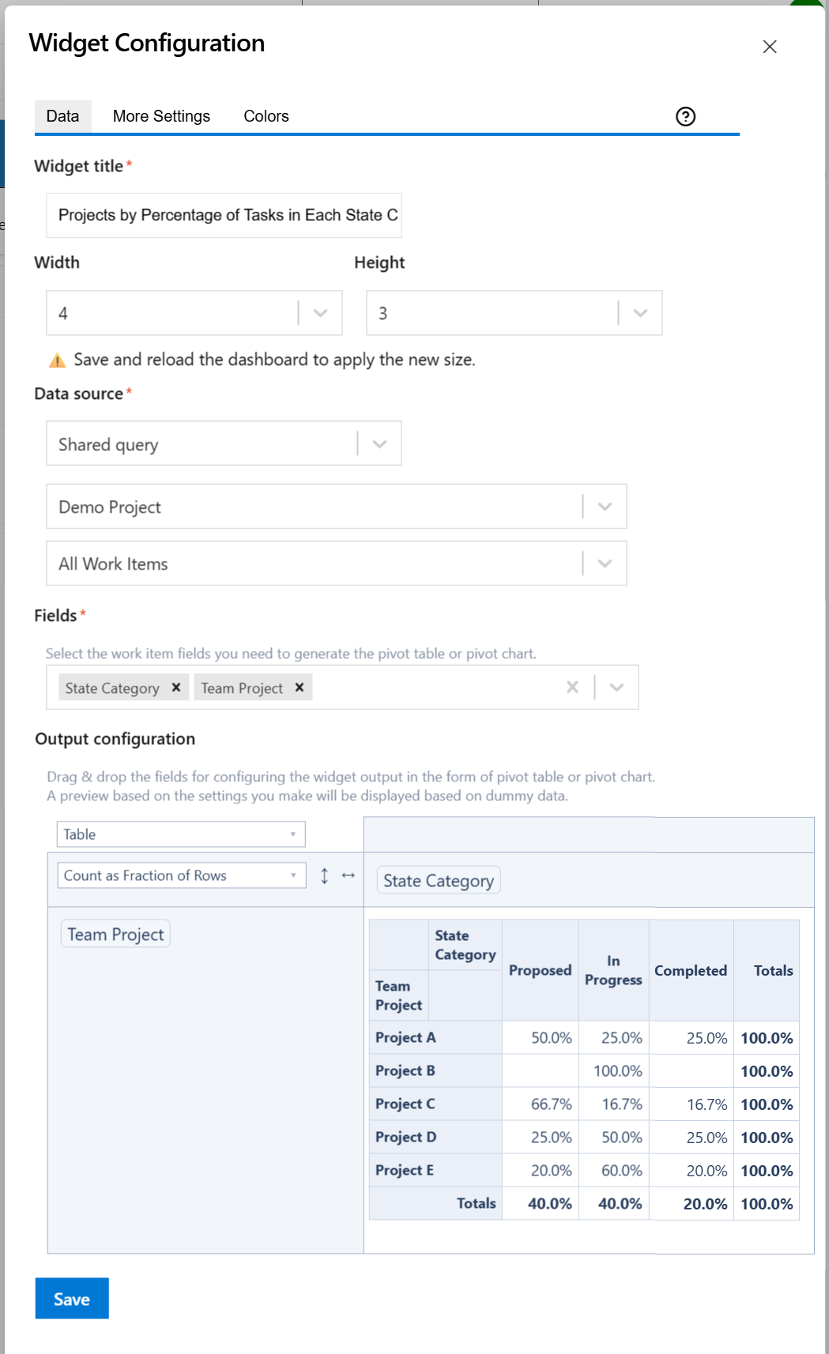829x1354 pixels.
Task: Select the Project D row label
Action: (435, 1137)
